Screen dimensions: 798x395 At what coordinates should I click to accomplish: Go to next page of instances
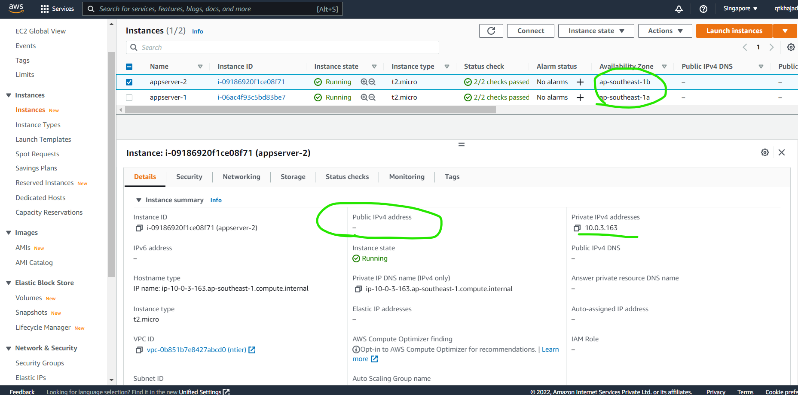pos(771,47)
